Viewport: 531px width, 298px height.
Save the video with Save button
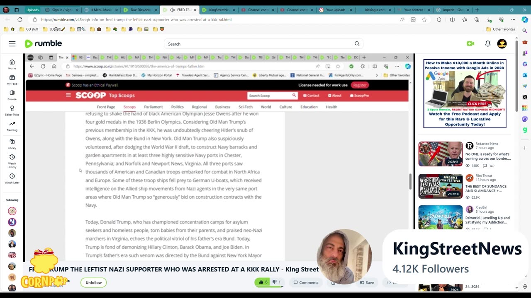point(367,282)
